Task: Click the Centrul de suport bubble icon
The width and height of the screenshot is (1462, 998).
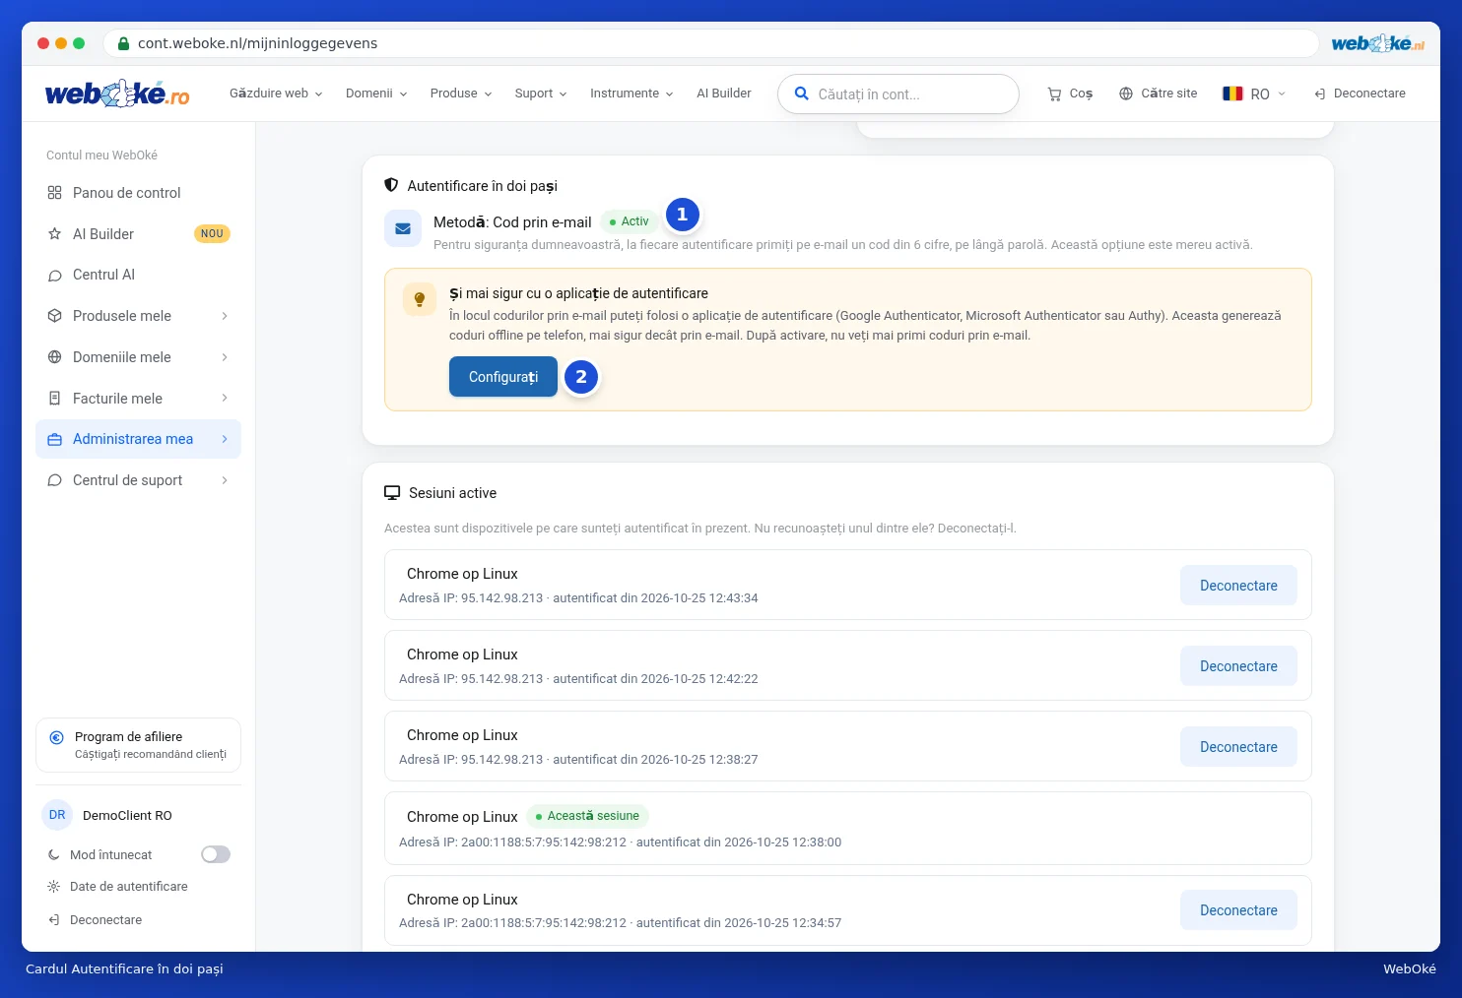Action: (55, 480)
